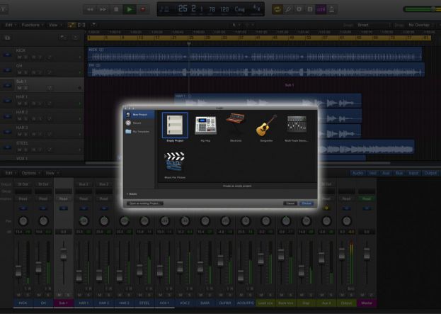
Task: Click the Tuner icon in control bar
Action: pyautogui.click(x=288, y=9)
